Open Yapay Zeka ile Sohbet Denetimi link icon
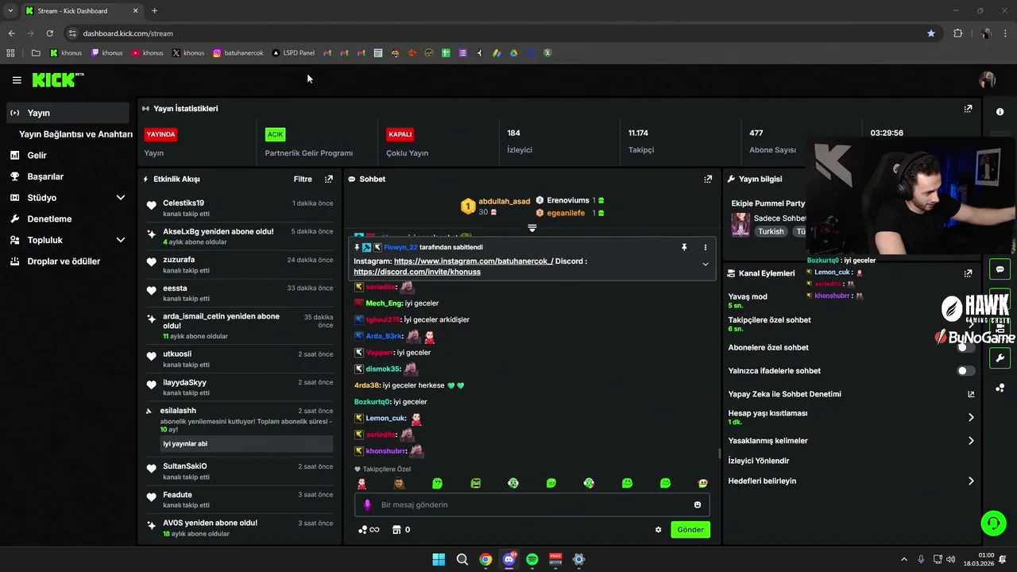This screenshot has width=1017, height=572. click(971, 394)
